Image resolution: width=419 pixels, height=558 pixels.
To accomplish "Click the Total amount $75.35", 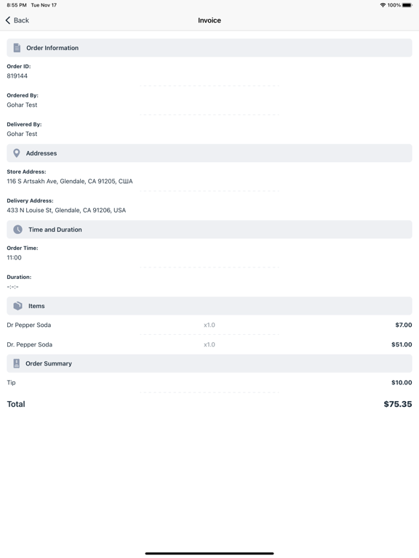I will [398, 404].
